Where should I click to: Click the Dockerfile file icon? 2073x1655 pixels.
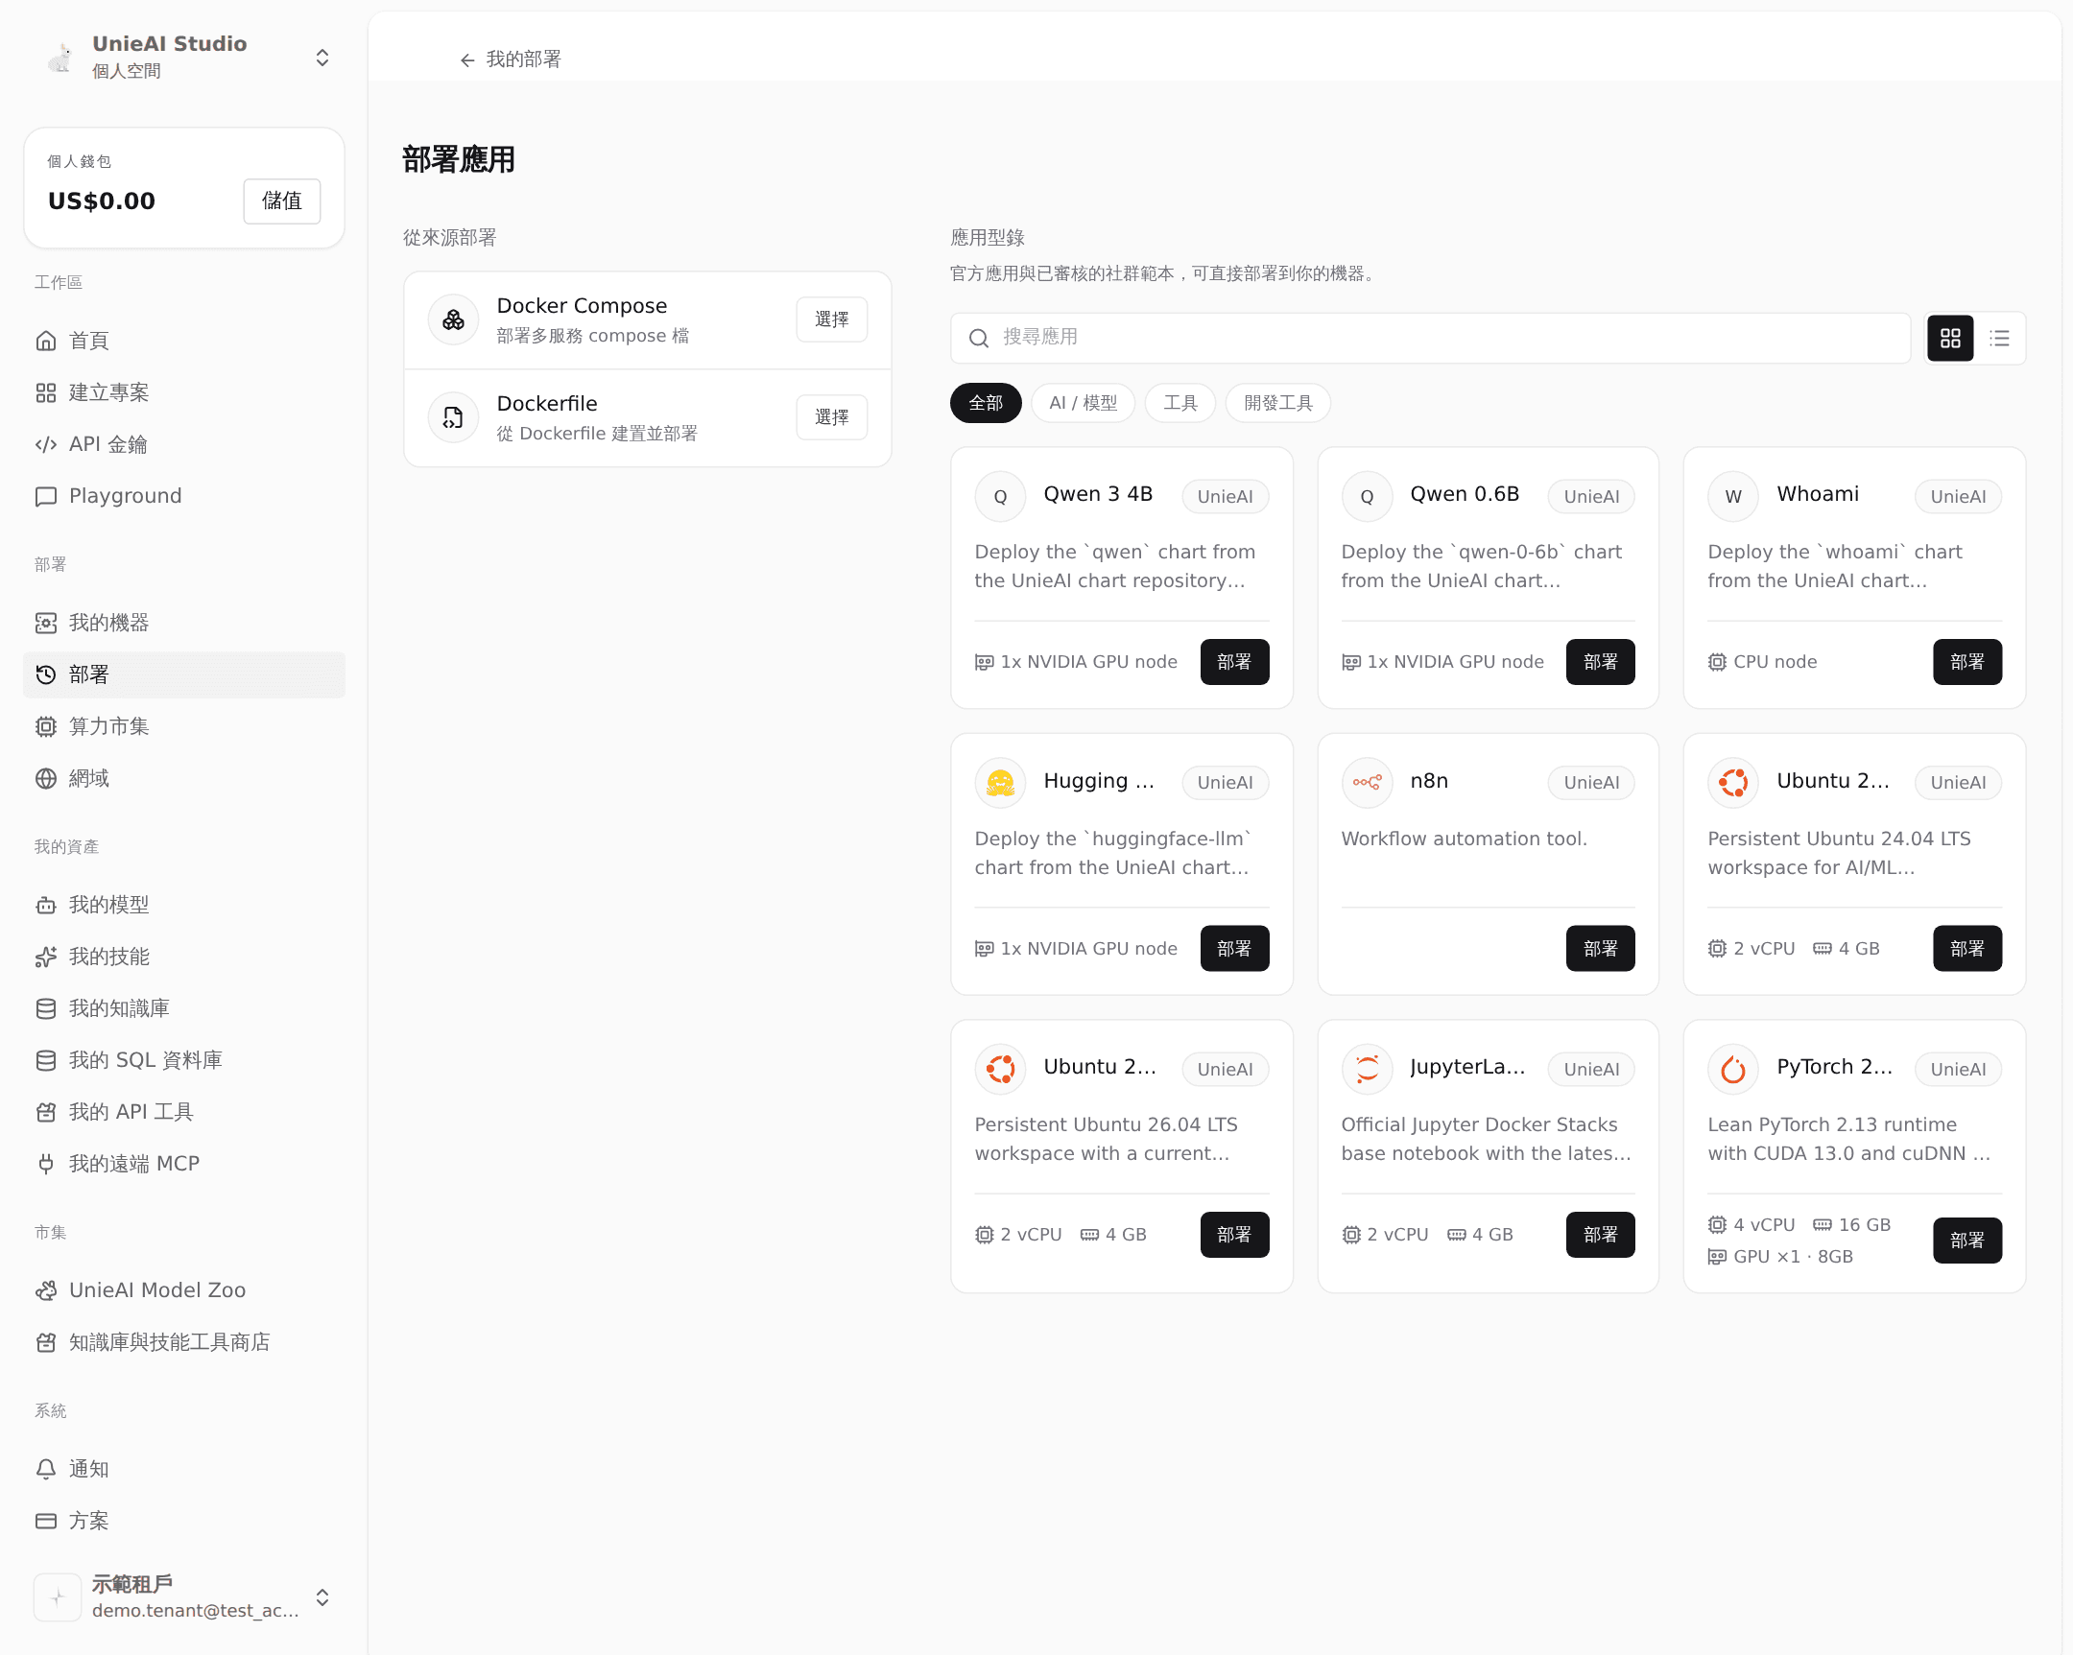(x=453, y=417)
